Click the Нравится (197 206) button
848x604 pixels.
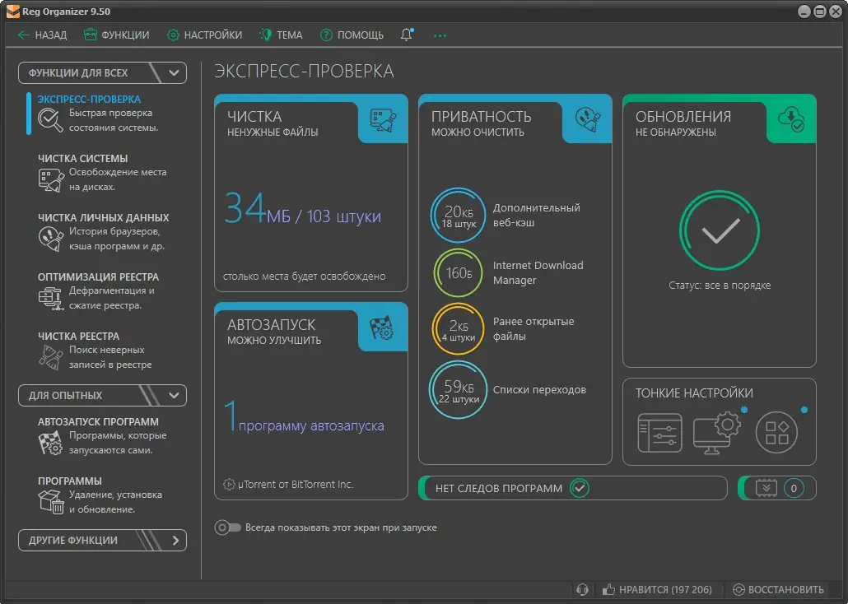click(x=657, y=589)
